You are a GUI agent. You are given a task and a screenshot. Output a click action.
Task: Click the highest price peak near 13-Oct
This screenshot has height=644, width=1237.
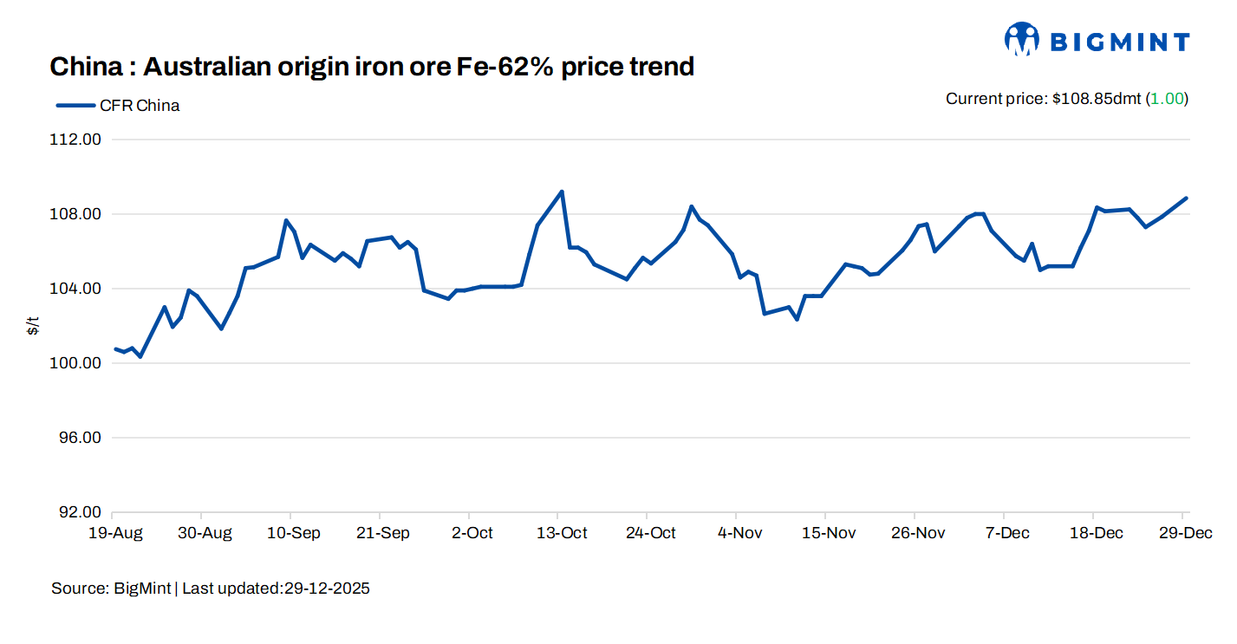[562, 192]
